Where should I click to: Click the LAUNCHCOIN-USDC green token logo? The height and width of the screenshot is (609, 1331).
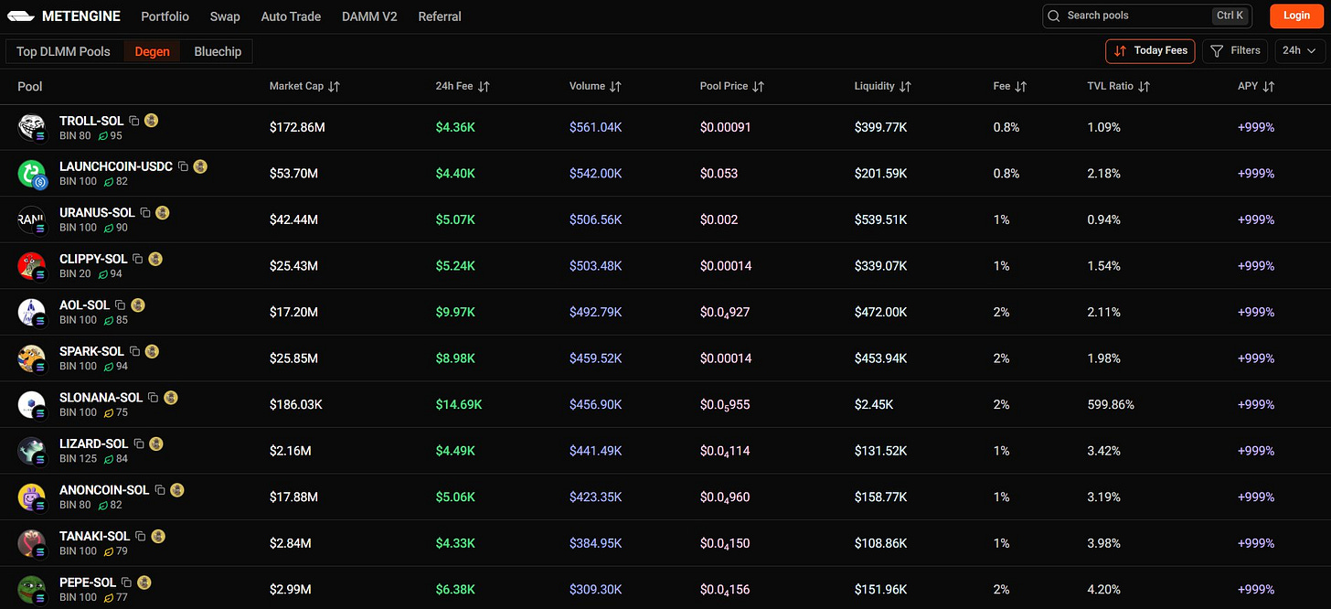pyautogui.click(x=31, y=173)
